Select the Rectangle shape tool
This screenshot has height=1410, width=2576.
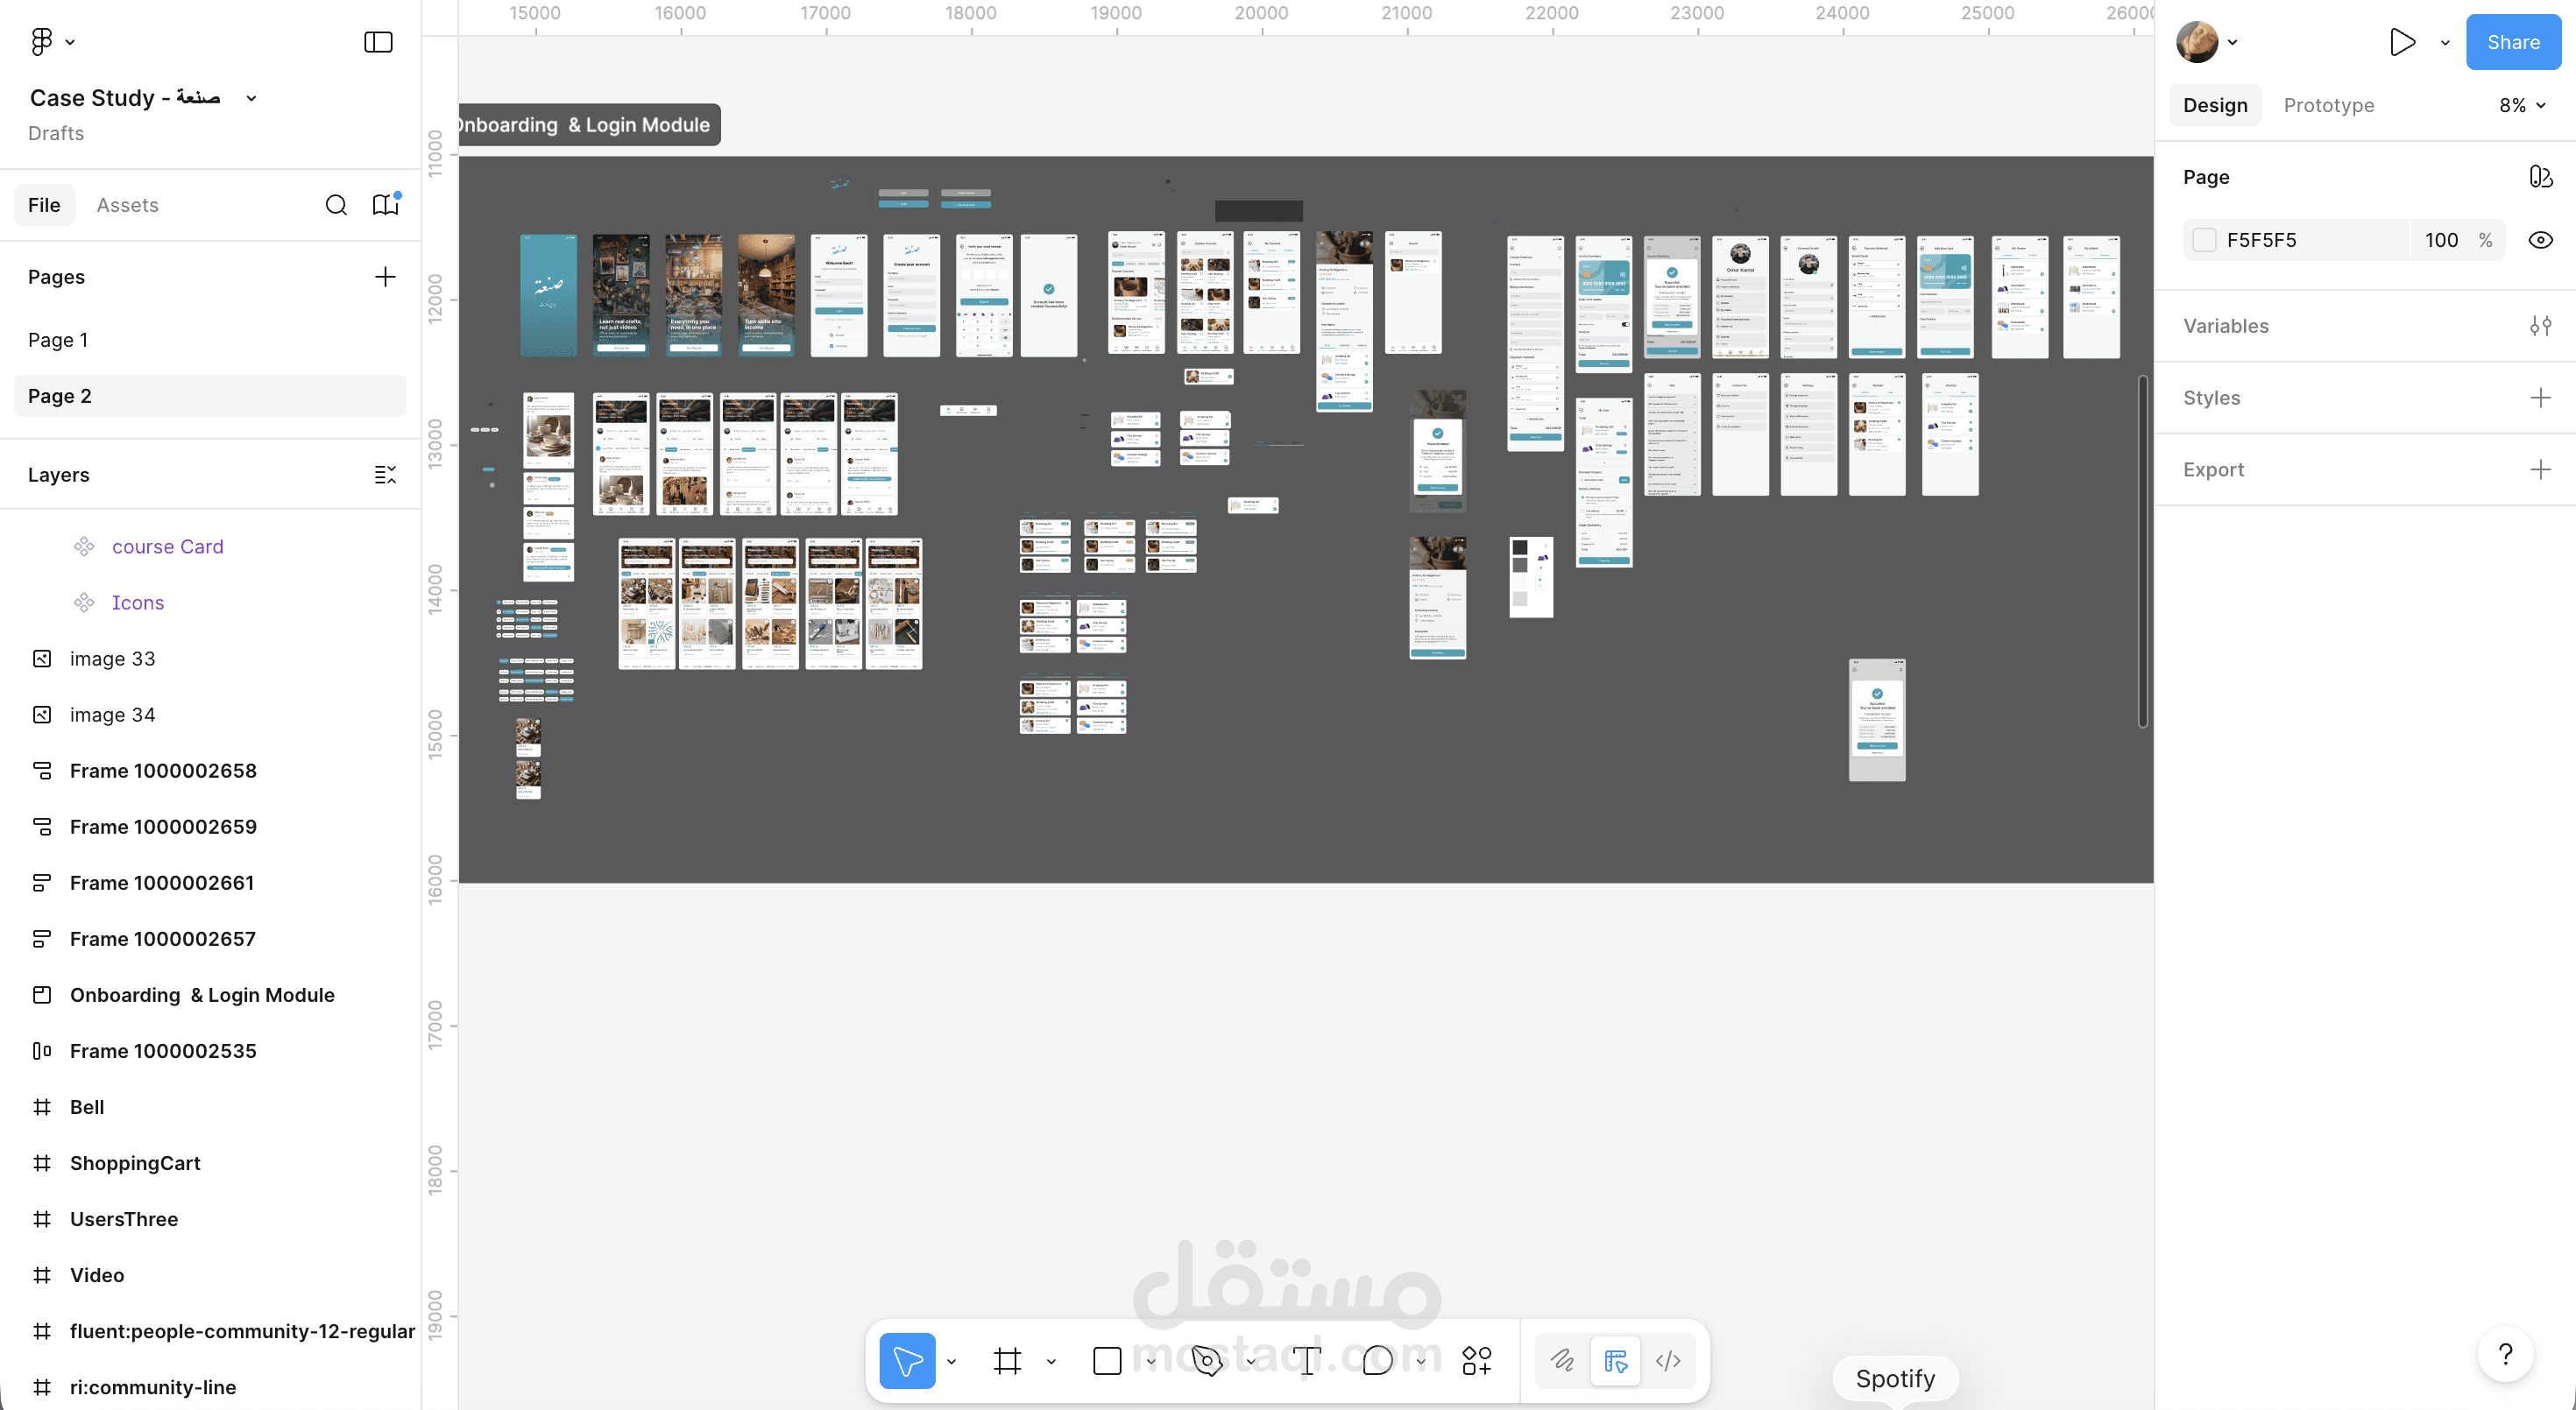pos(1107,1360)
